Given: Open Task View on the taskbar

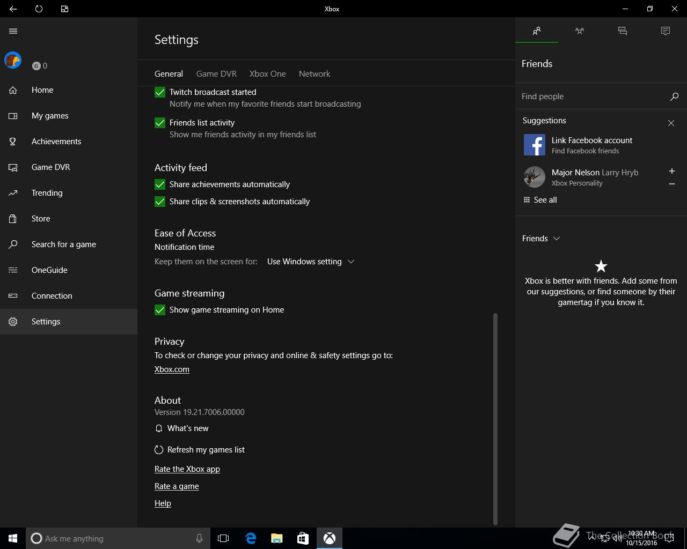Looking at the screenshot, I should pyautogui.click(x=223, y=538).
